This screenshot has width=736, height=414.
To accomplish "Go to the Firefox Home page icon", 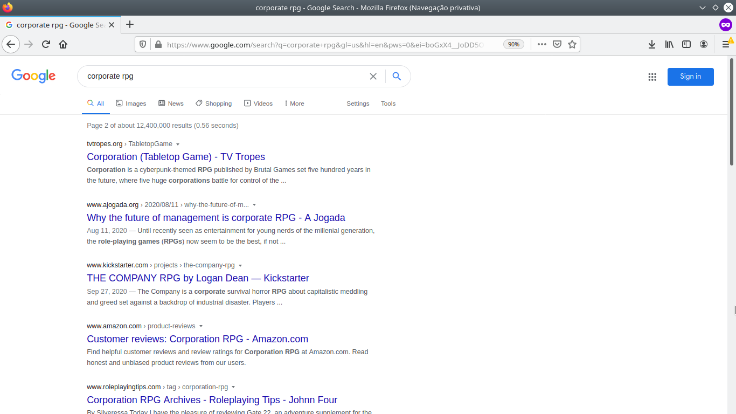I will 63,44.
